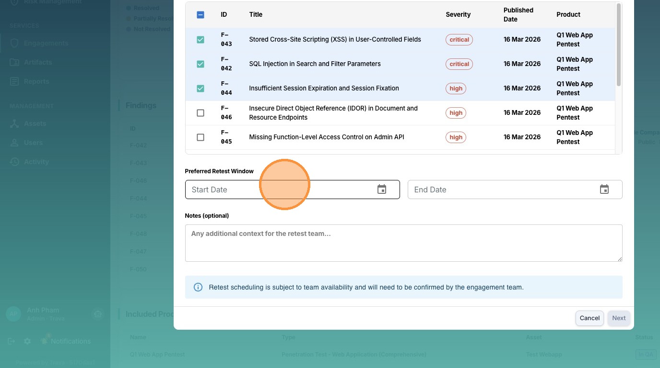
Task: Uncheck finding F-042 SQL Injection checkbox
Action: (200, 64)
